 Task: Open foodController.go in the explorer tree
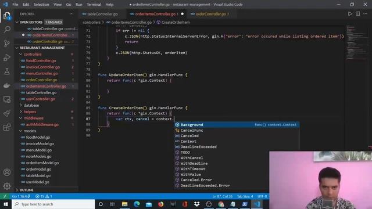tap(41, 60)
